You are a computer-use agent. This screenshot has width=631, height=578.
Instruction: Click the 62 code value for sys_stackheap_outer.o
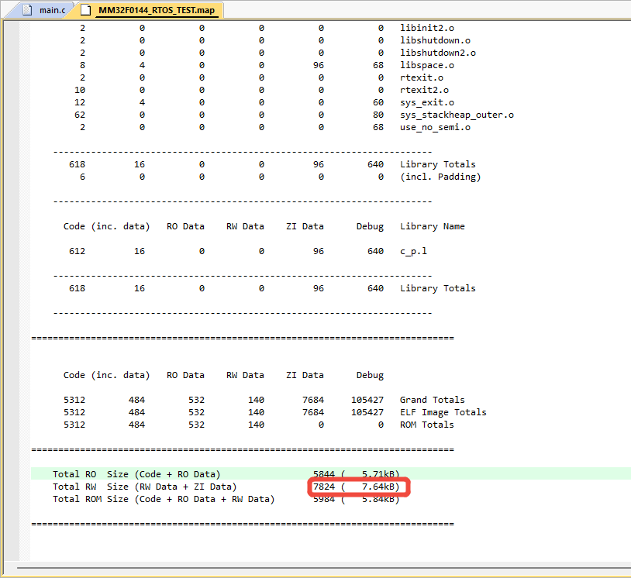(80, 115)
